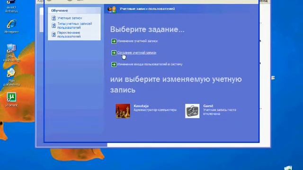Screen dimensions: 303x170
Task: Click the green arrow beside Изменение входа пользователей
Action: click(114, 64)
